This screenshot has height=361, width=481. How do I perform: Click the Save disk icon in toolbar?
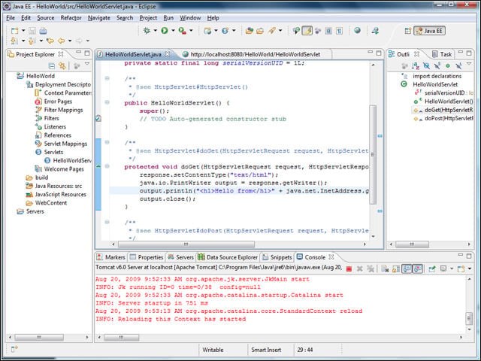click(32, 31)
